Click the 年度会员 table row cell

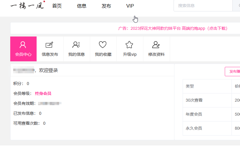pos(207,114)
